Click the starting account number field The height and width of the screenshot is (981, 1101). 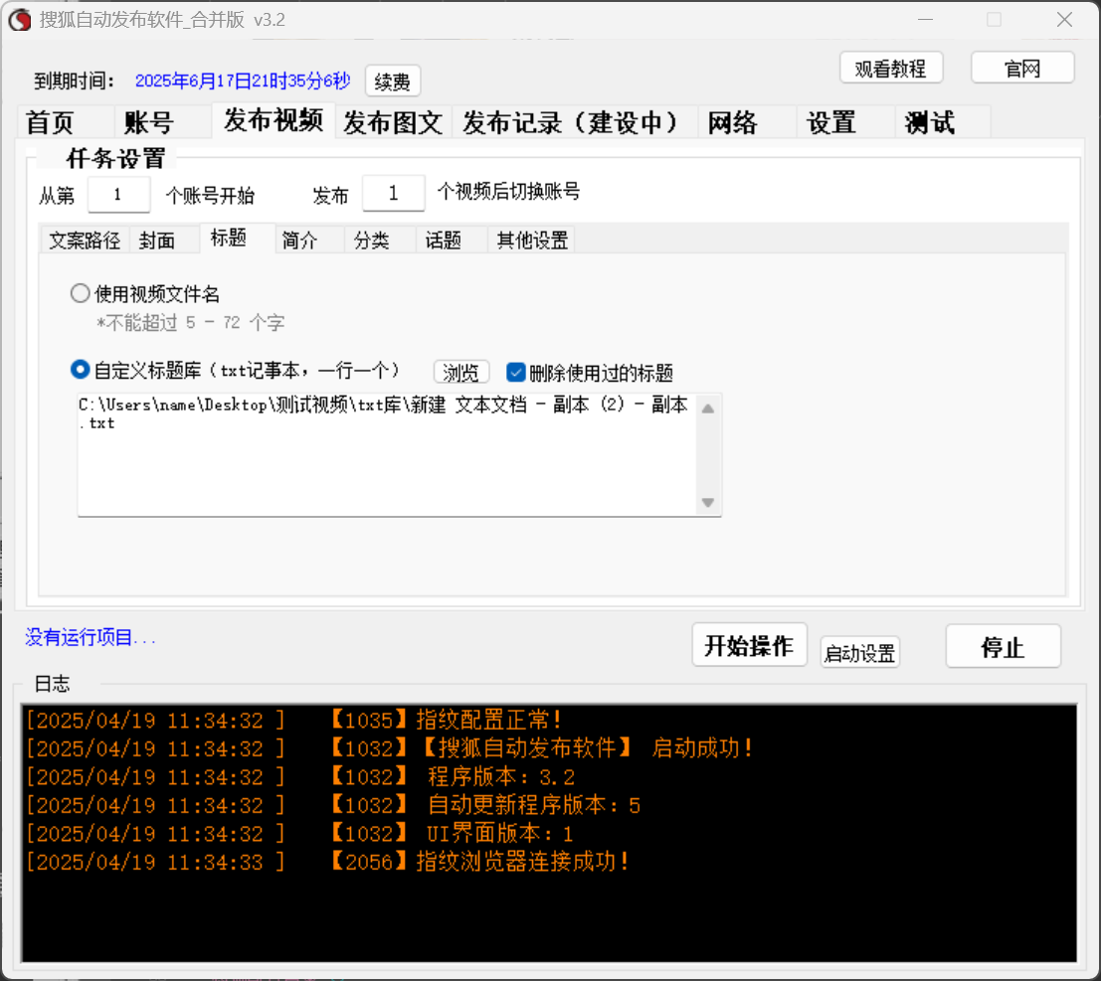pyautogui.click(x=118, y=194)
